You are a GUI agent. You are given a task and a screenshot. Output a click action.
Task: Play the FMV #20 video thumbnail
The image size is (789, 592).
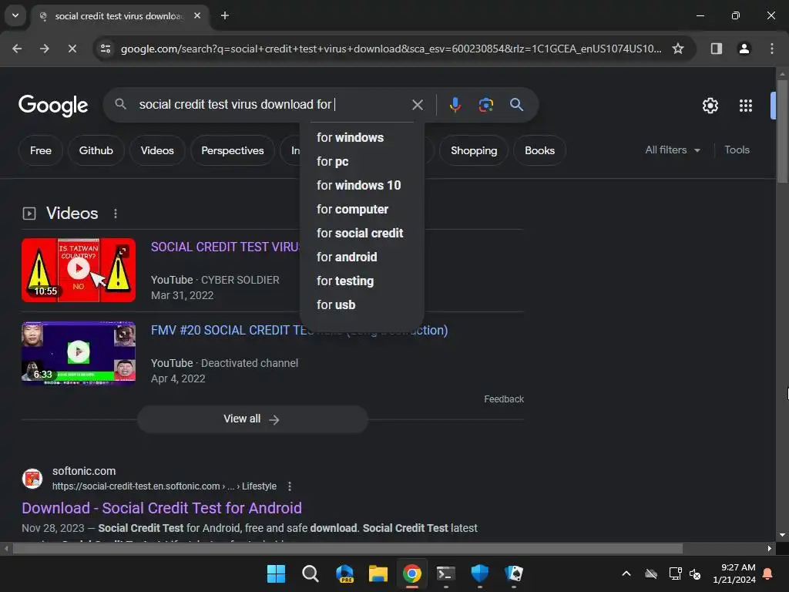click(x=79, y=353)
